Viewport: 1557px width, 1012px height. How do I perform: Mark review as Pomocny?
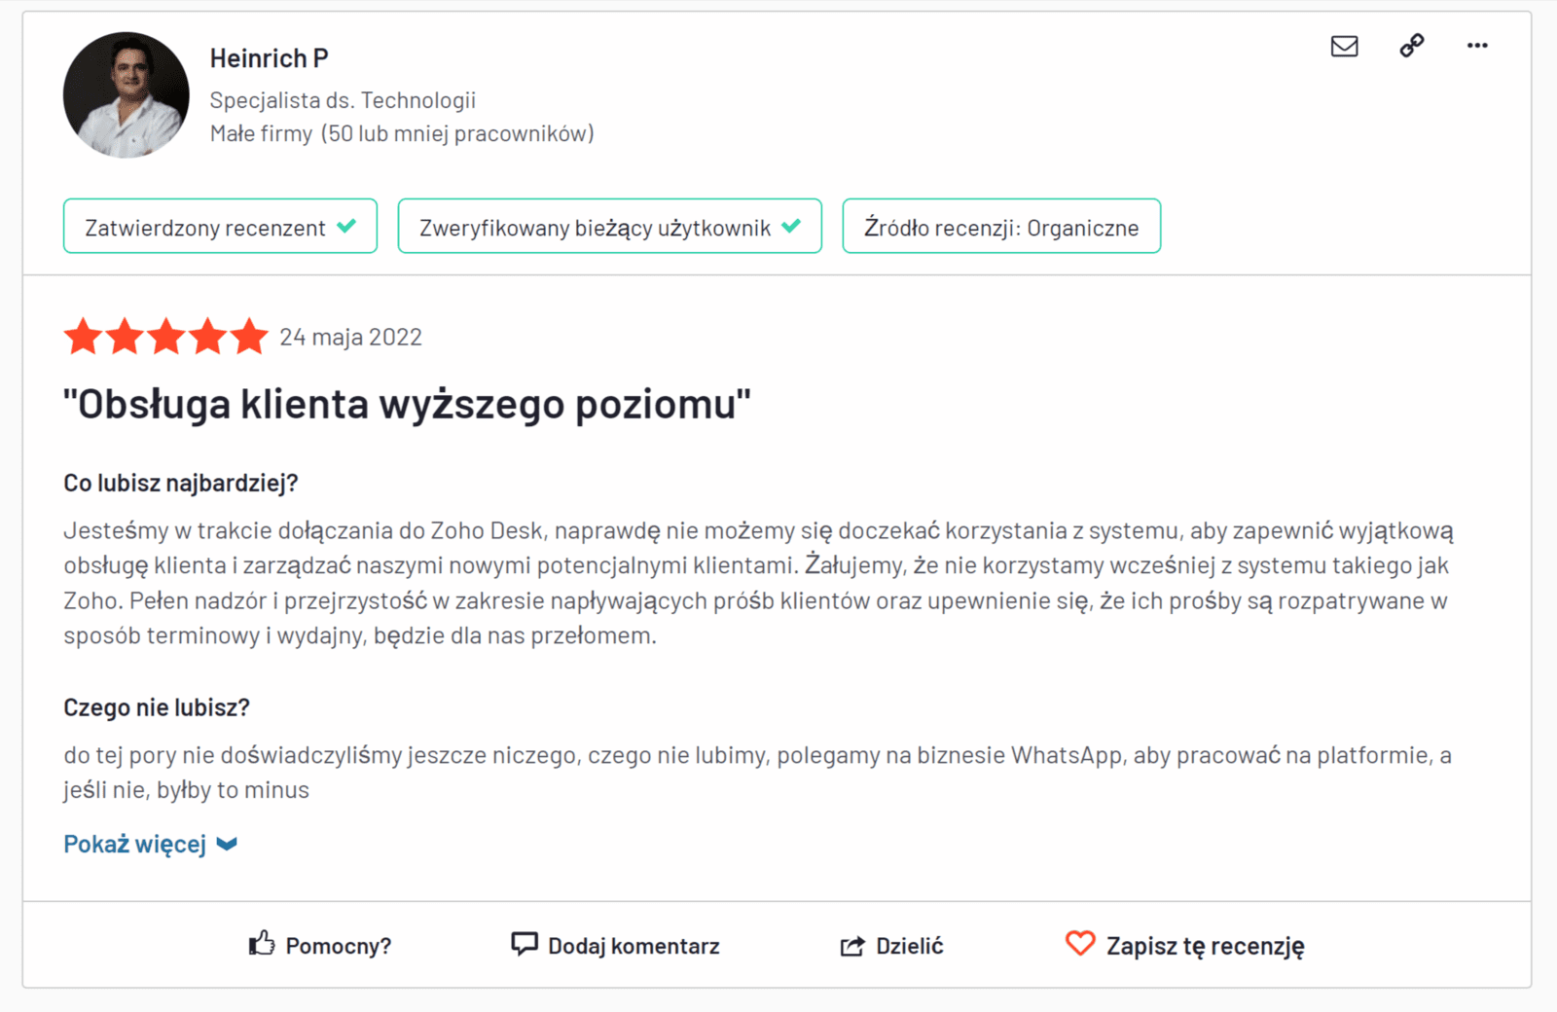[x=338, y=946]
